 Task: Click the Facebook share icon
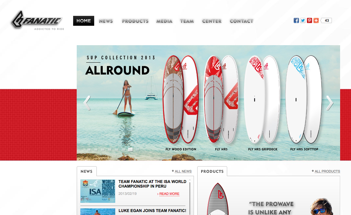[296, 20]
